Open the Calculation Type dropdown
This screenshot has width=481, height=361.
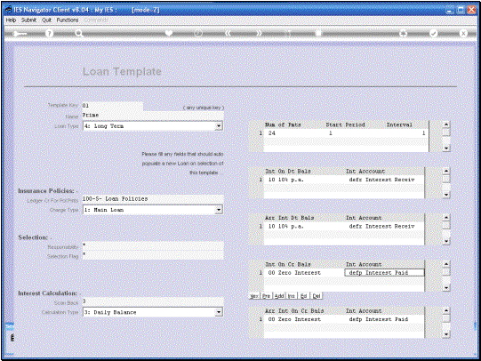point(219,312)
